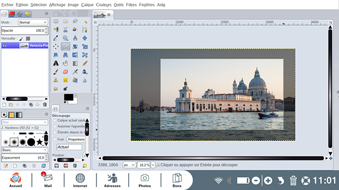Image resolution: width=339 pixels, height=190 pixels.
Task: Duplicate the current layer
Action: click(31, 105)
